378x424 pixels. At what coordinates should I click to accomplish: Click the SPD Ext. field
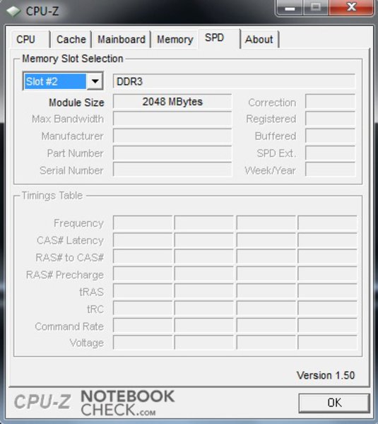[x=331, y=153]
